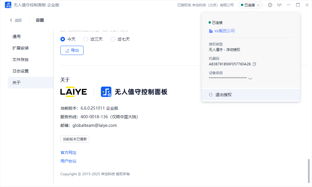Switch to 文件存放 settings section
Image resolution: width=312 pixels, height=187 pixels.
click(x=21, y=60)
